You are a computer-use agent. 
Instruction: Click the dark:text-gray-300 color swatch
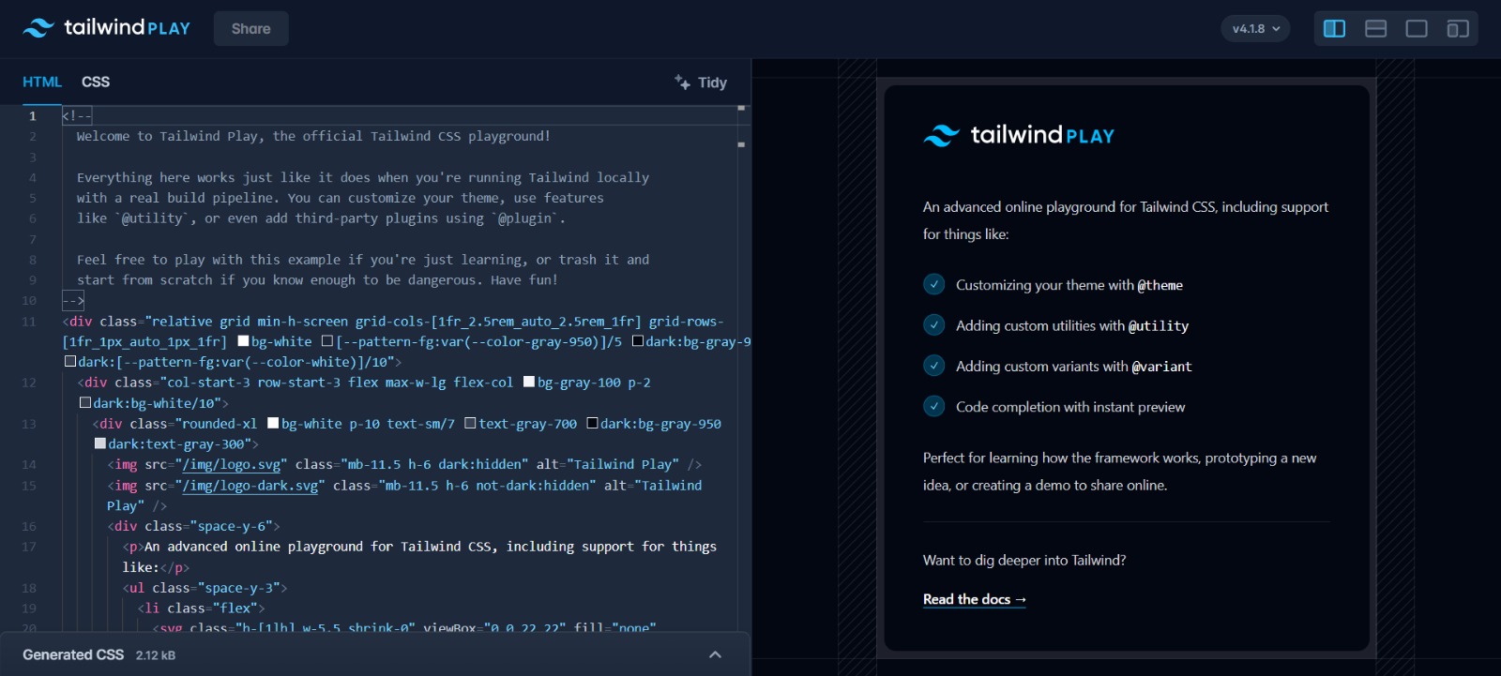(x=100, y=443)
